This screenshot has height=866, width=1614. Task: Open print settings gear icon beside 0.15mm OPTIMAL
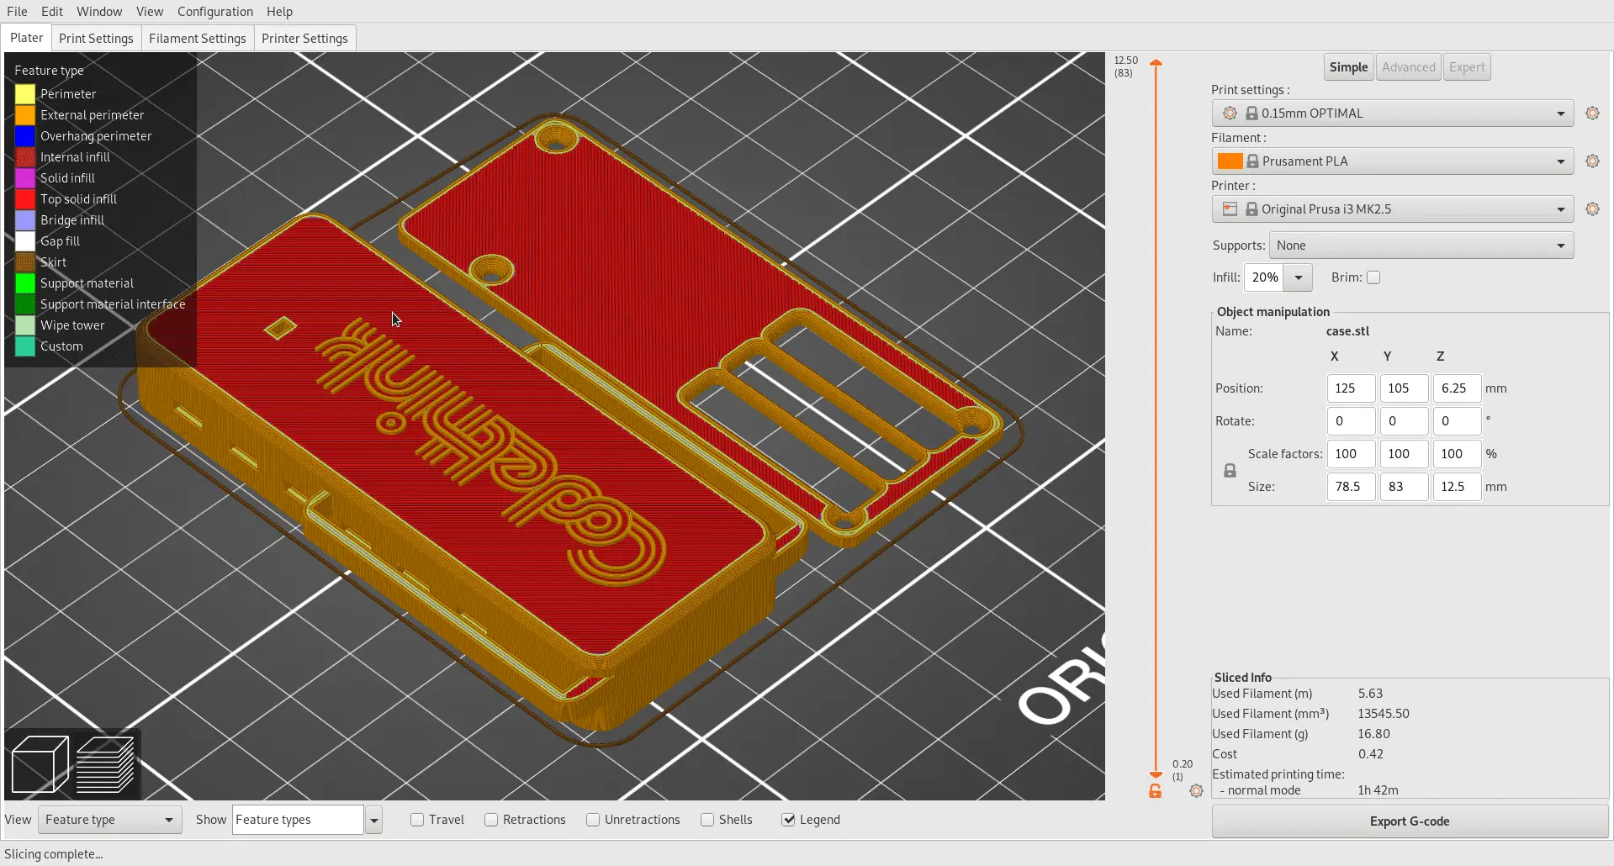tap(1592, 113)
